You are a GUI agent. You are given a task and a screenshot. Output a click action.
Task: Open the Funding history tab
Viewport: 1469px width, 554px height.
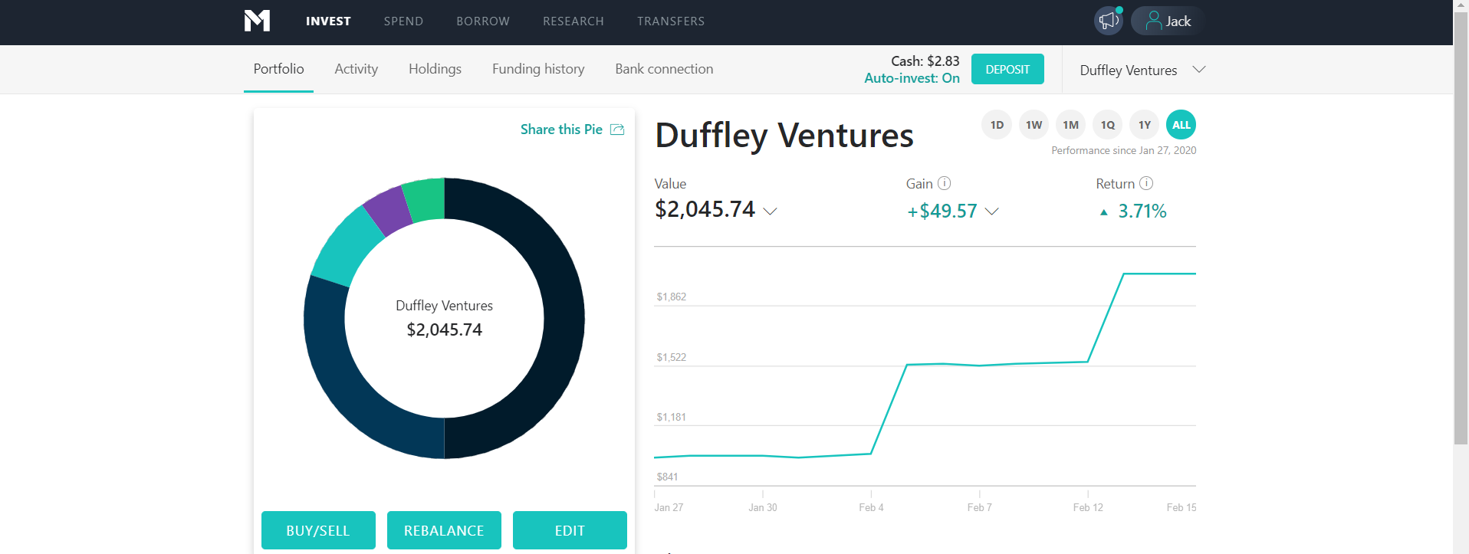[x=538, y=69]
